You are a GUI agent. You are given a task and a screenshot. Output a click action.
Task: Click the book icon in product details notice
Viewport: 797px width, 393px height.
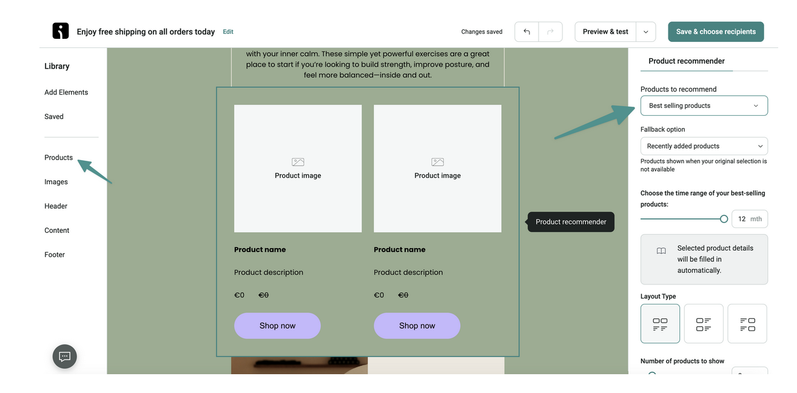[661, 250]
